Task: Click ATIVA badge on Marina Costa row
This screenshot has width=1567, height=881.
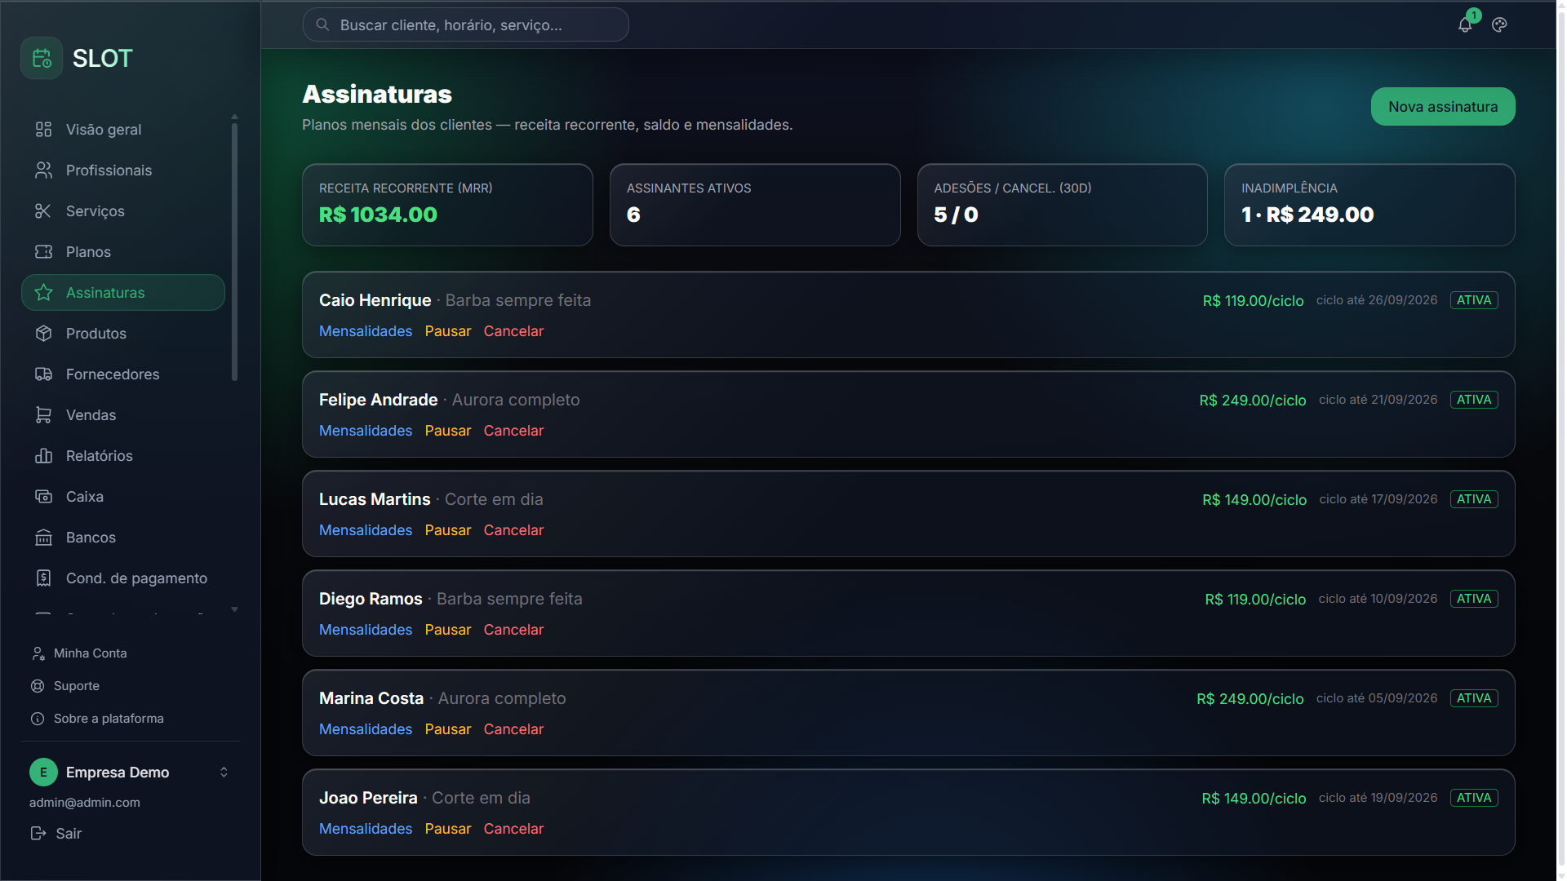Action: point(1473,698)
